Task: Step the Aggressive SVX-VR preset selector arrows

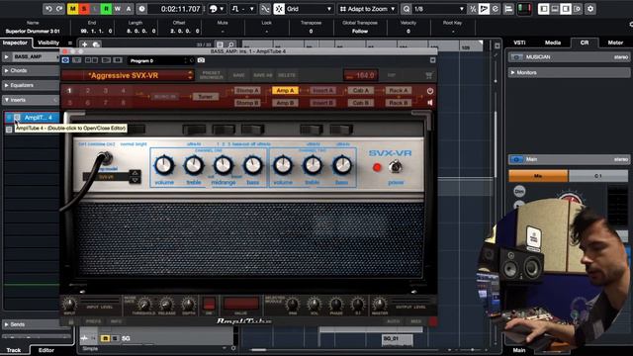Action: pos(190,75)
